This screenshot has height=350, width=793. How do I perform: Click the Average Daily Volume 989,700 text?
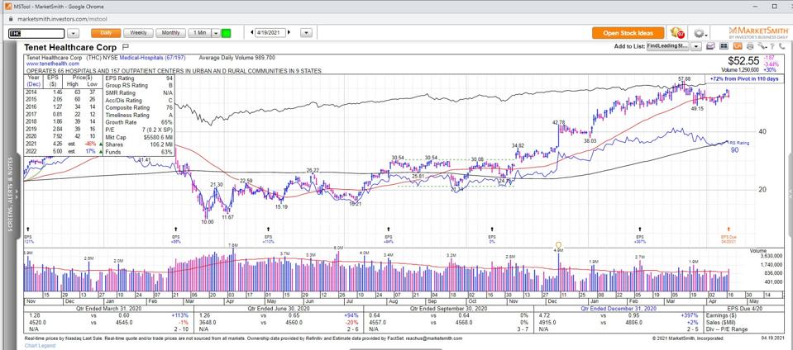click(x=237, y=58)
